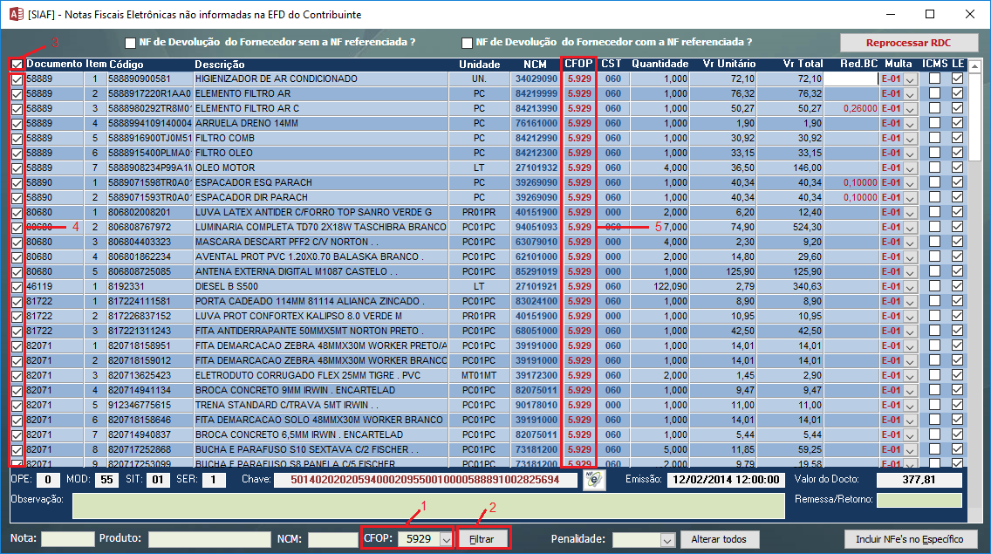
Task: Uncheck row checkbox for document 46119
Action: tap(17, 286)
